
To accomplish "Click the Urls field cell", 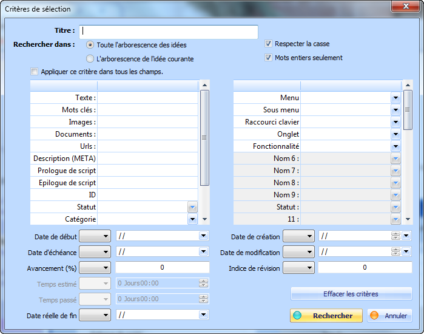I will coord(147,146).
